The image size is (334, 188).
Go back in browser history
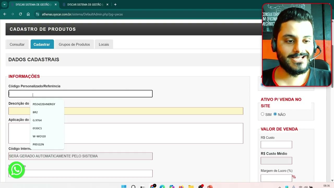pyautogui.click(x=5, y=14)
